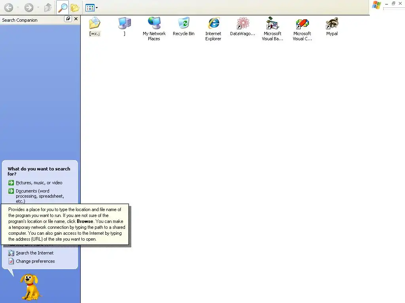Close the Search Companion pane
Image resolution: width=405 pixels, height=303 pixels.
pos(76,19)
